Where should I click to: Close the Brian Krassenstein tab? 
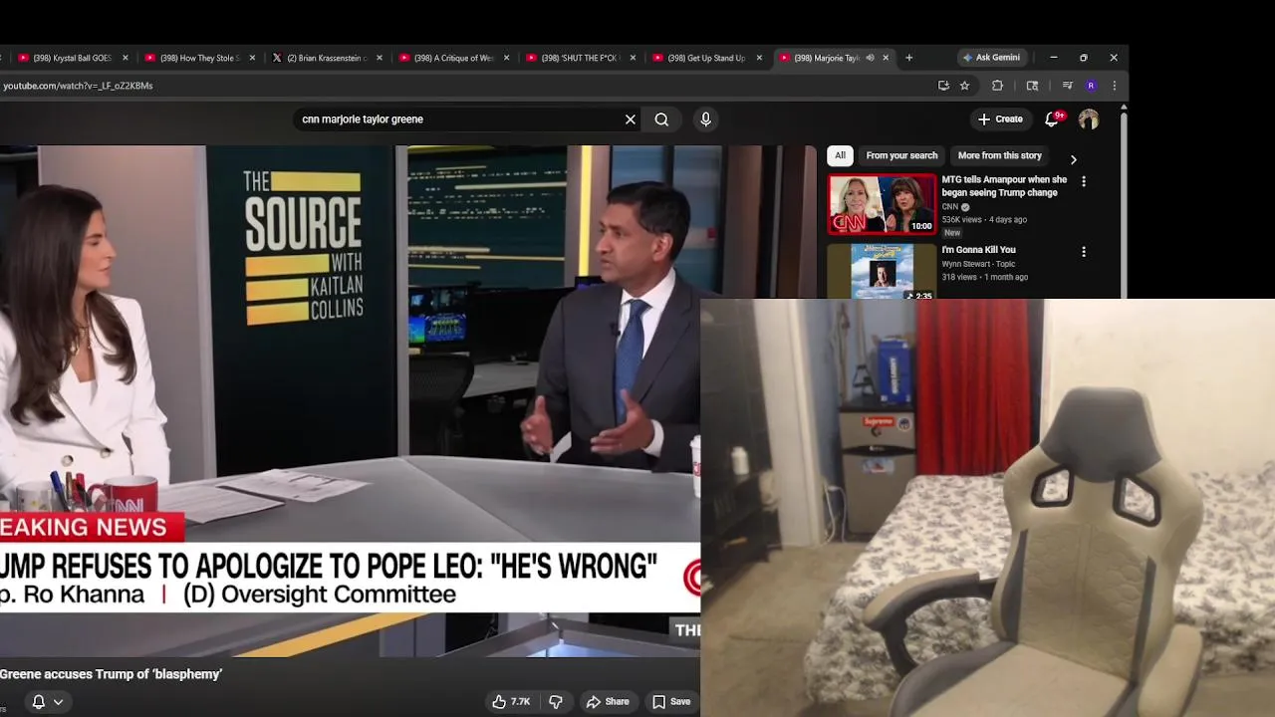tap(379, 58)
